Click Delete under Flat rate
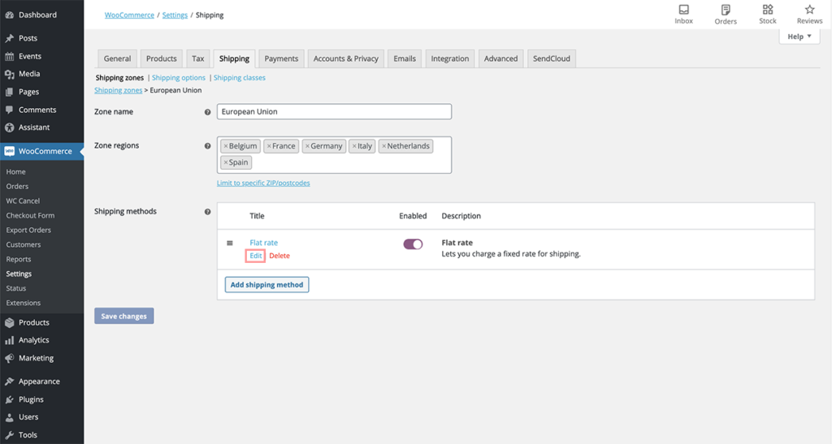This screenshot has height=444, width=832. click(279, 256)
